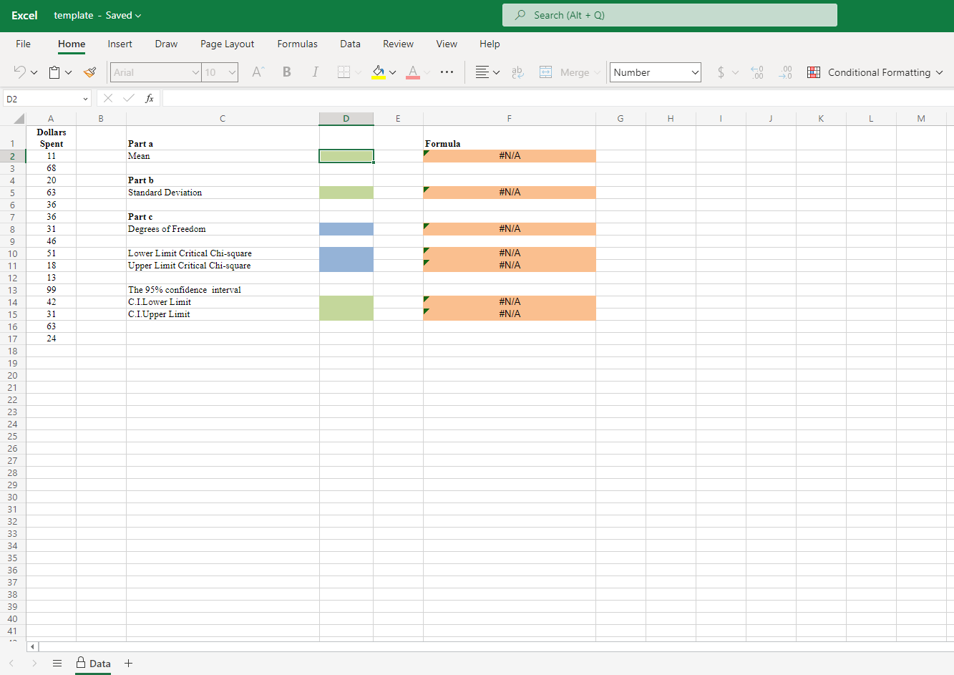954x675 pixels.
Task: Click inside the Search (Alt + Q) field
Action: pyautogui.click(x=669, y=14)
